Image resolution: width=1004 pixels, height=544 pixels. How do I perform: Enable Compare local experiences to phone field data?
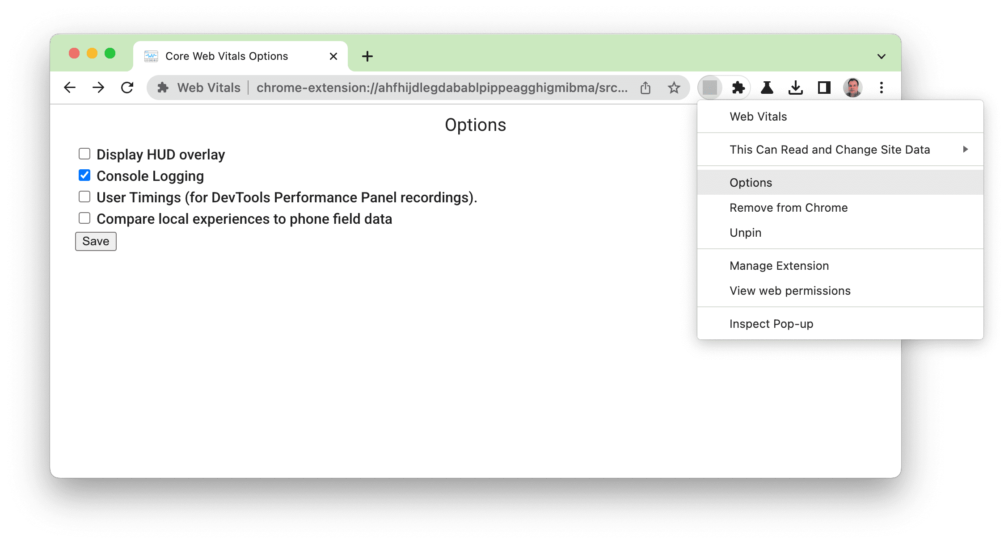coord(84,218)
